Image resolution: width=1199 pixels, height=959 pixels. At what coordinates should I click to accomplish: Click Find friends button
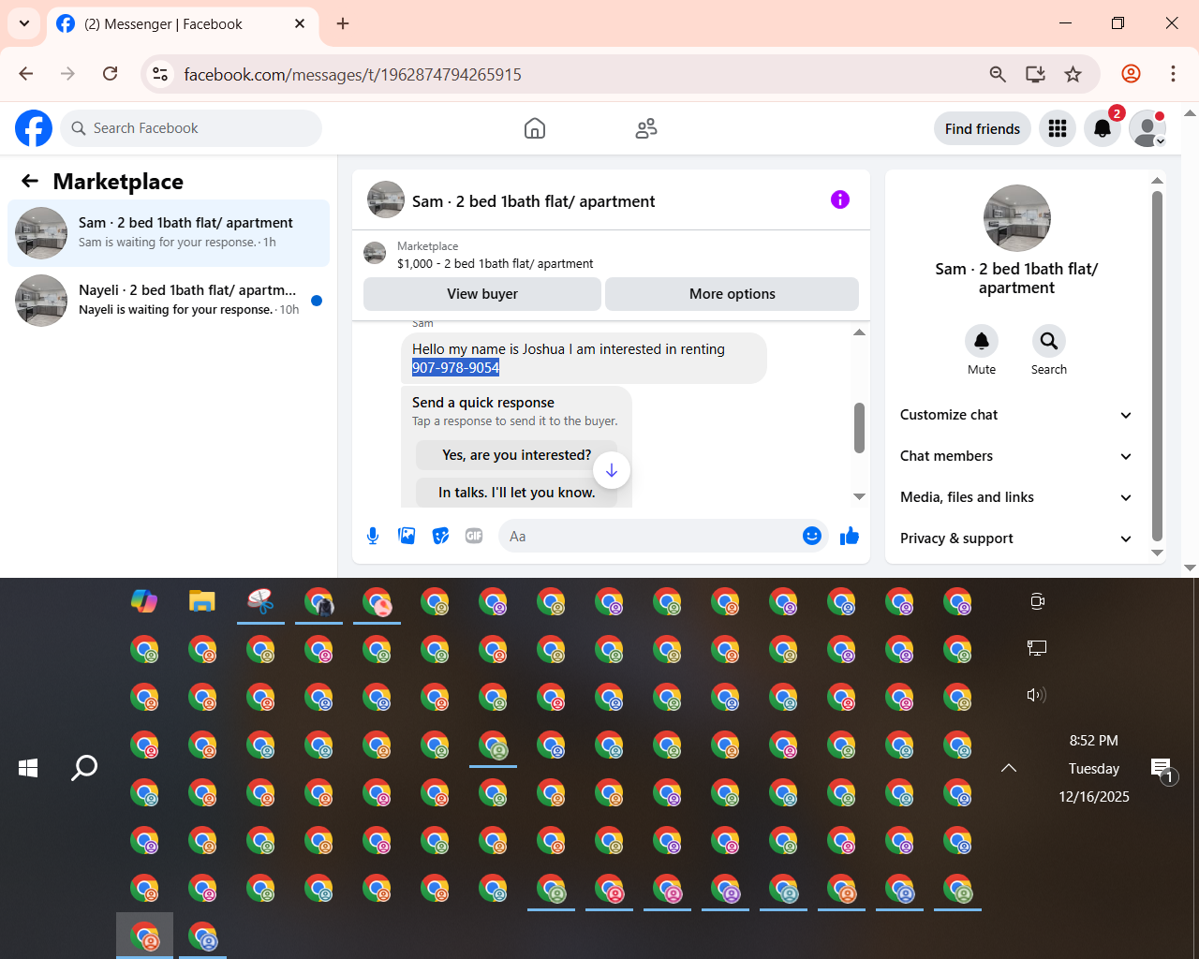pyautogui.click(x=983, y=128)
